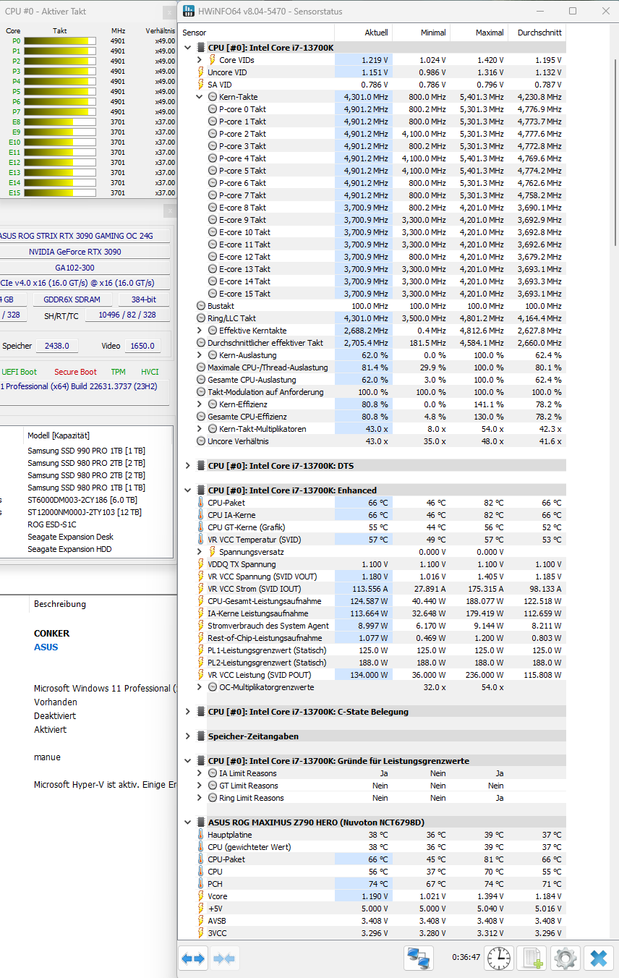This screenshot has height=978, width=619.
Task: Click the P7 core clock bar
Action: (59, 112)
